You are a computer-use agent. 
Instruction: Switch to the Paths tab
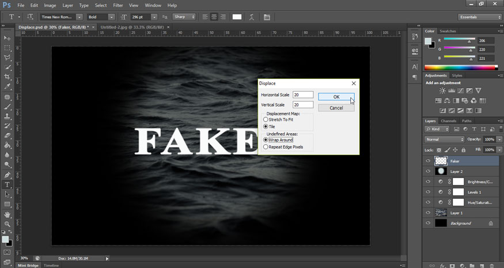[x=467, y=121]
